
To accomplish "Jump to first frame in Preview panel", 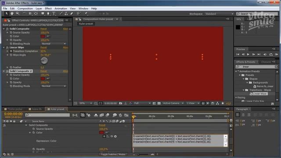I will 238,54.
